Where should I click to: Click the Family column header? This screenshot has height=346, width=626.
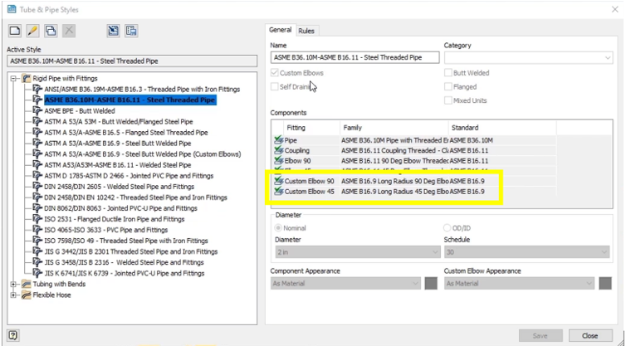[x=394, y=128]
